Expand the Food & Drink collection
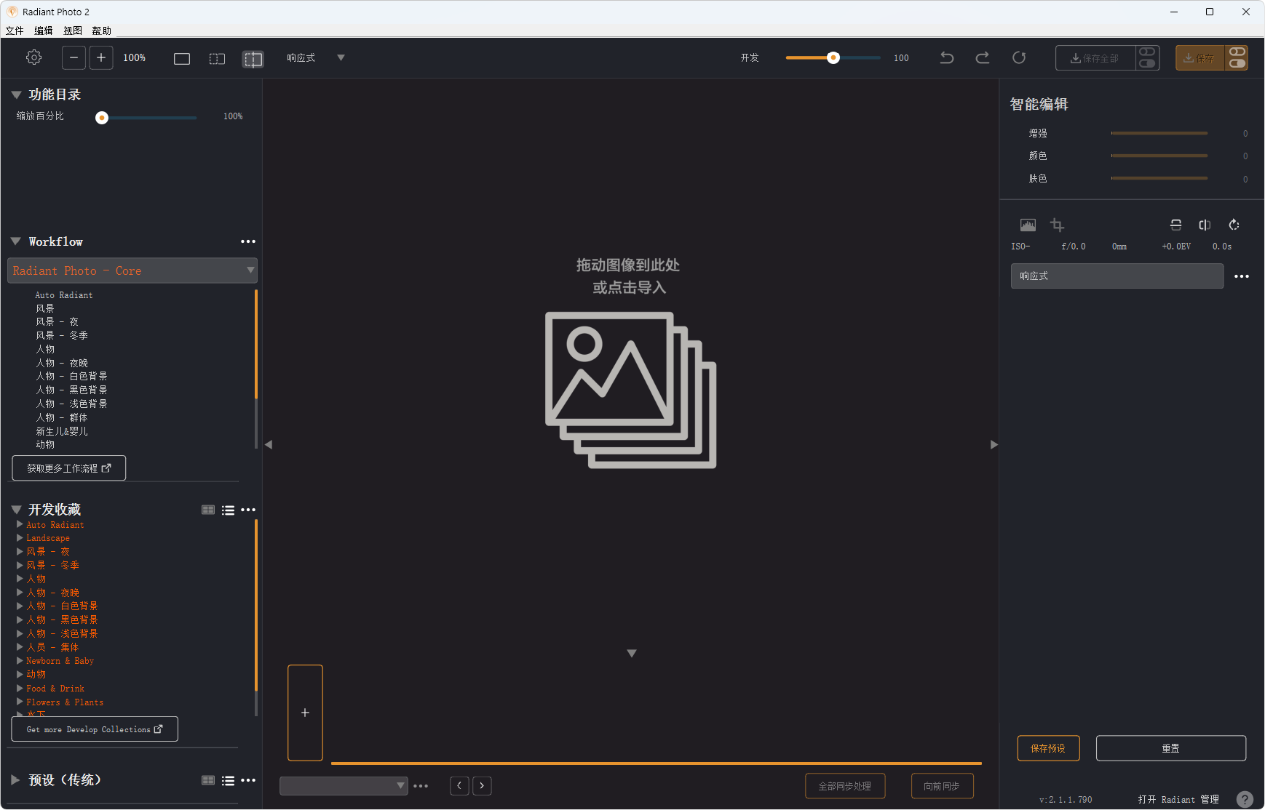The image size is (1265, 810). coord(20,688)
